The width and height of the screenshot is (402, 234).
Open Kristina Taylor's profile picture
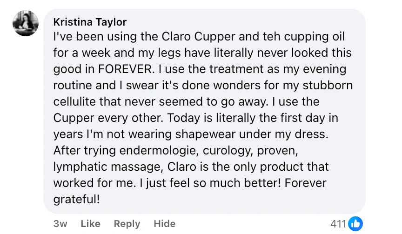(26, 23)
